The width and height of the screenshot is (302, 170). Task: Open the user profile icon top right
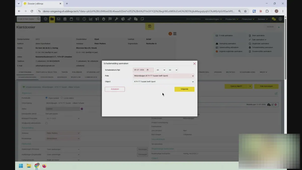(x=280, y=19)
